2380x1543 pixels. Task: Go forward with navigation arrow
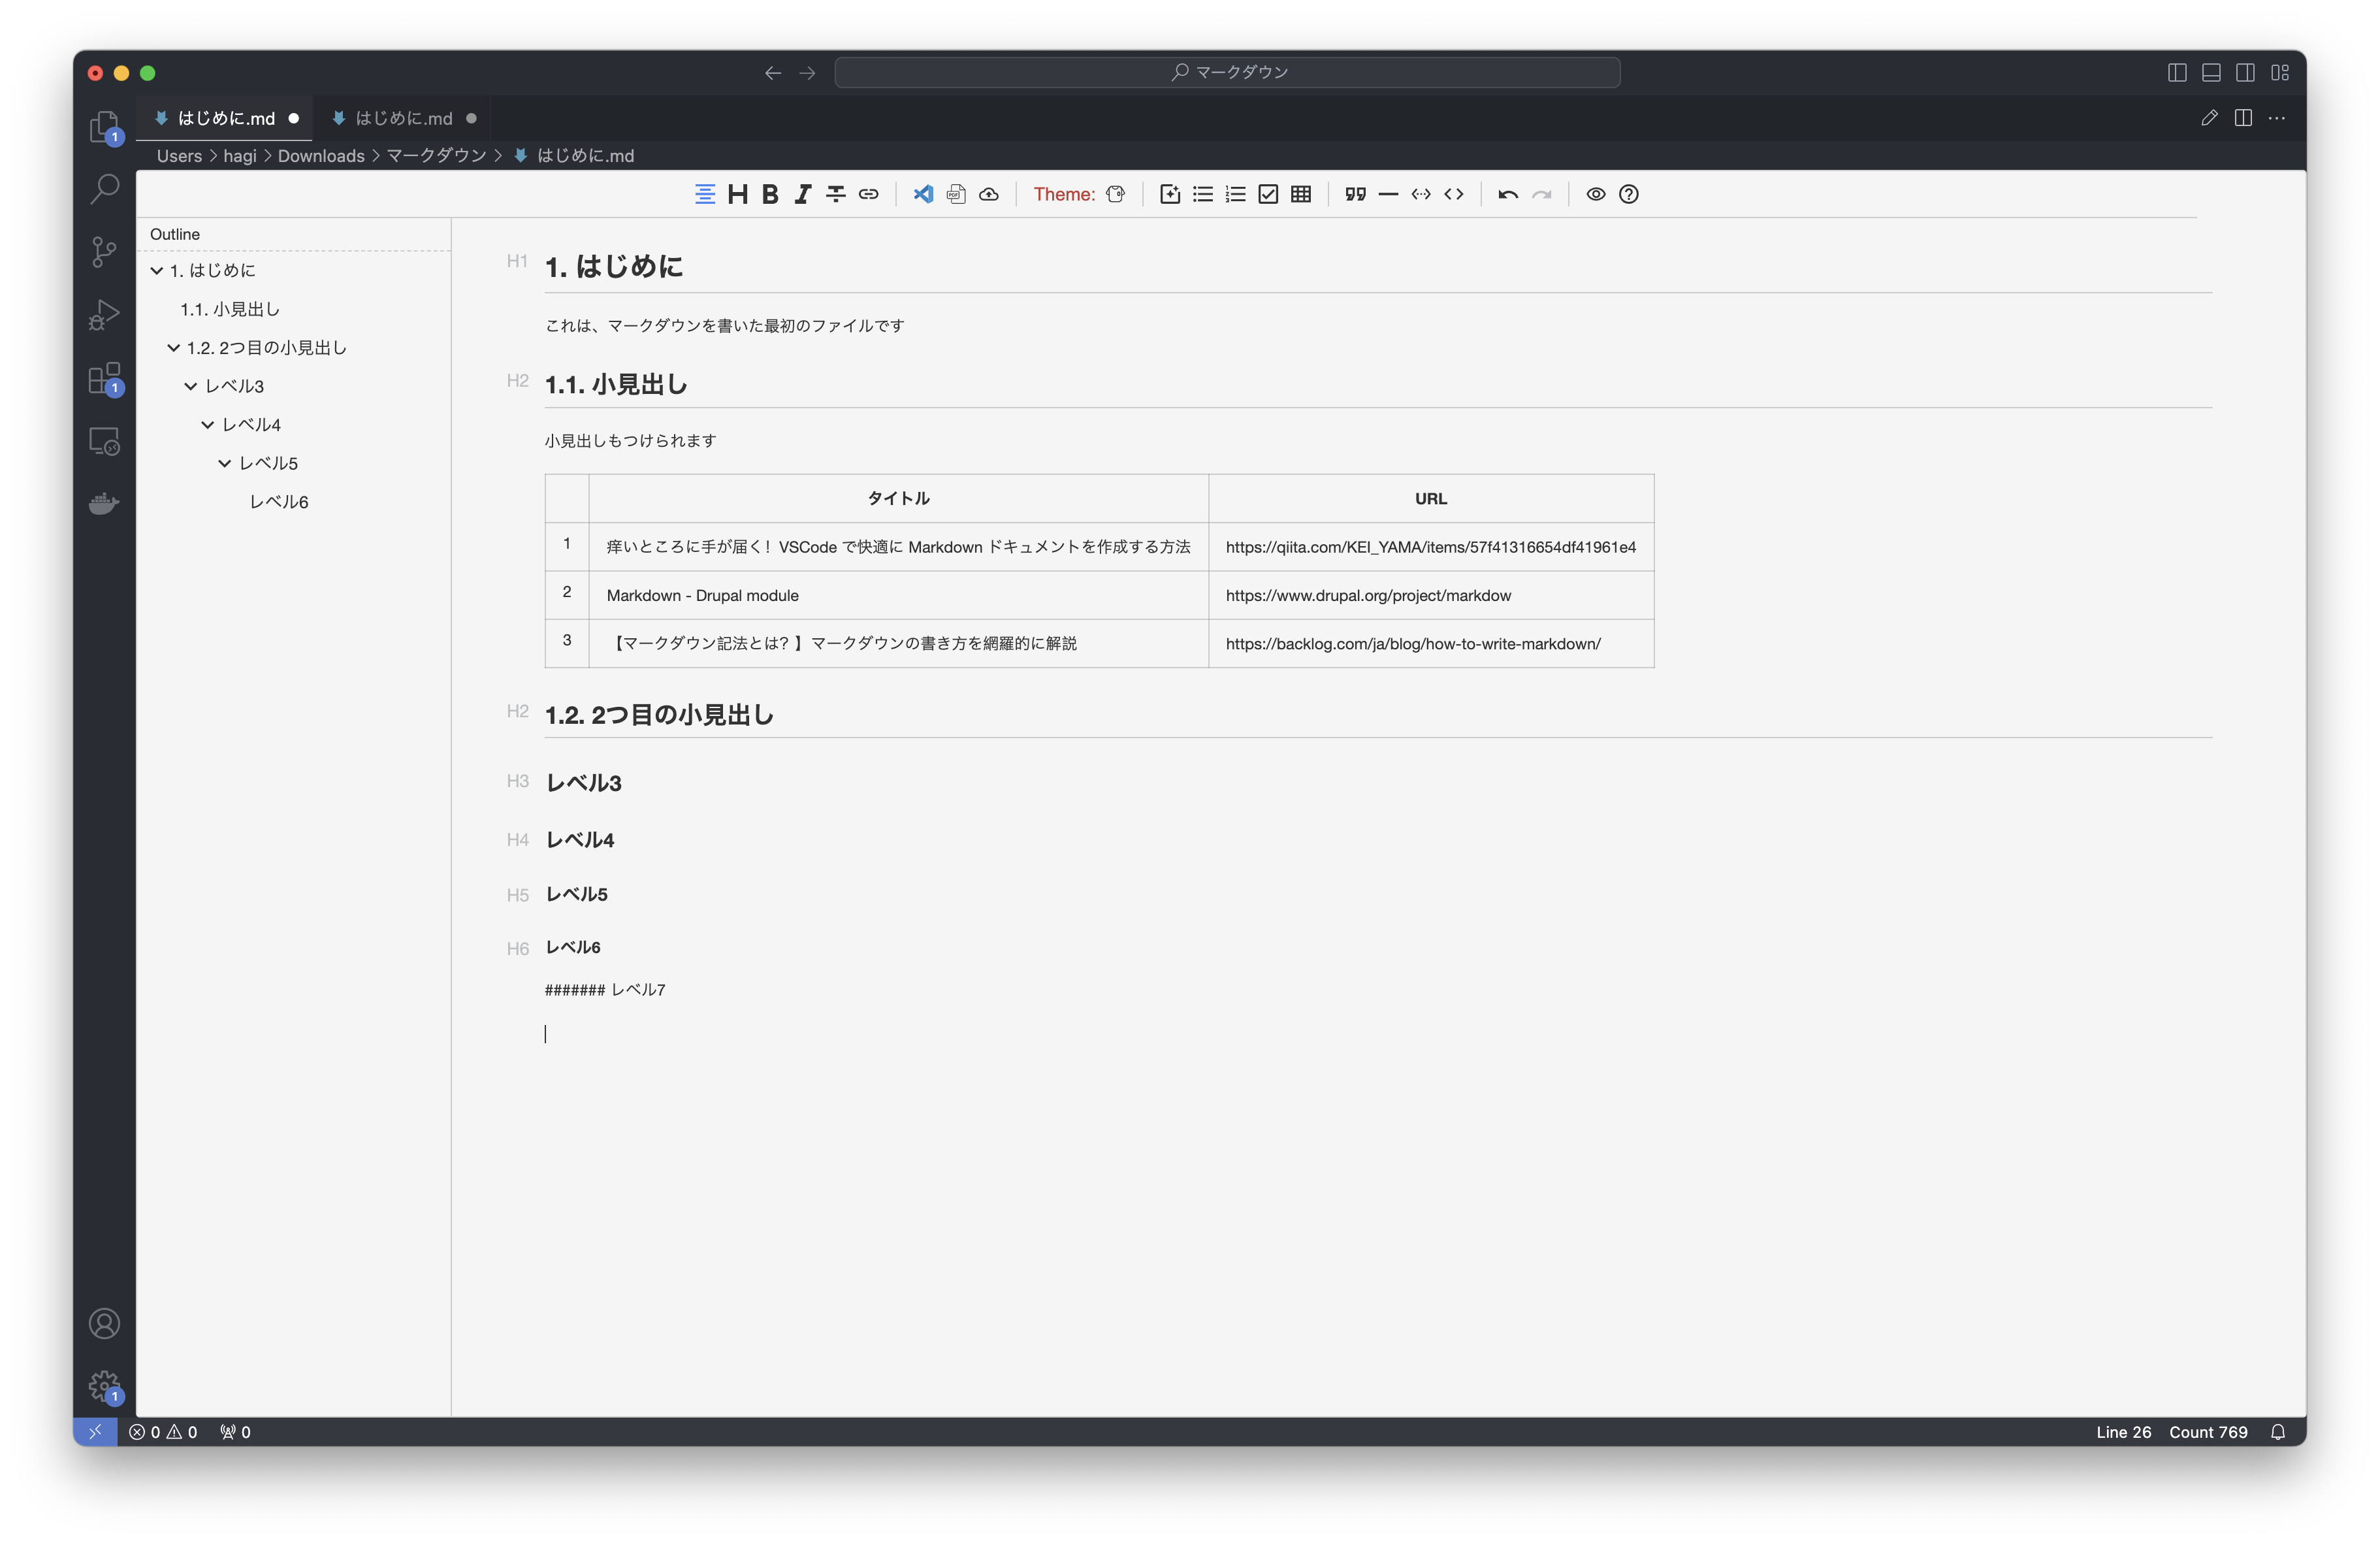click(x=807, y=72)
